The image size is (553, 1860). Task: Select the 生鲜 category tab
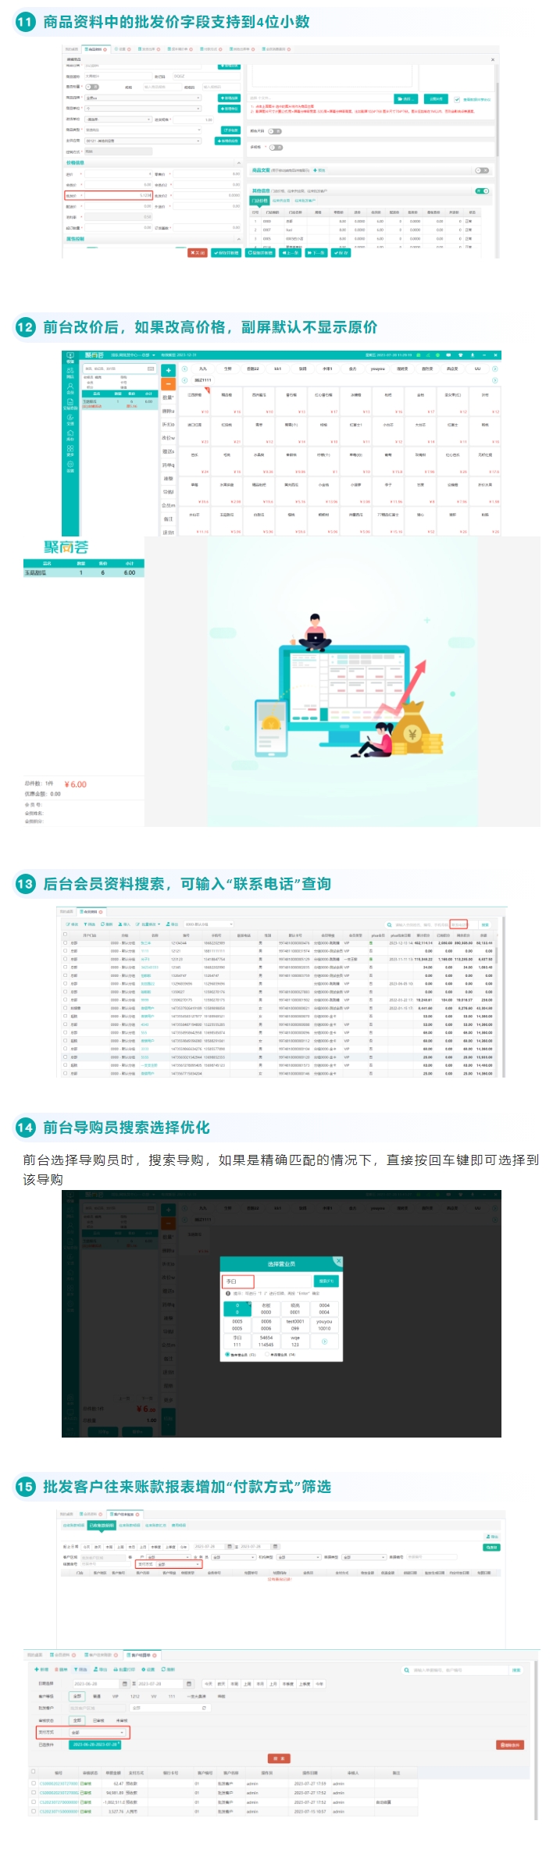(227, 369)
